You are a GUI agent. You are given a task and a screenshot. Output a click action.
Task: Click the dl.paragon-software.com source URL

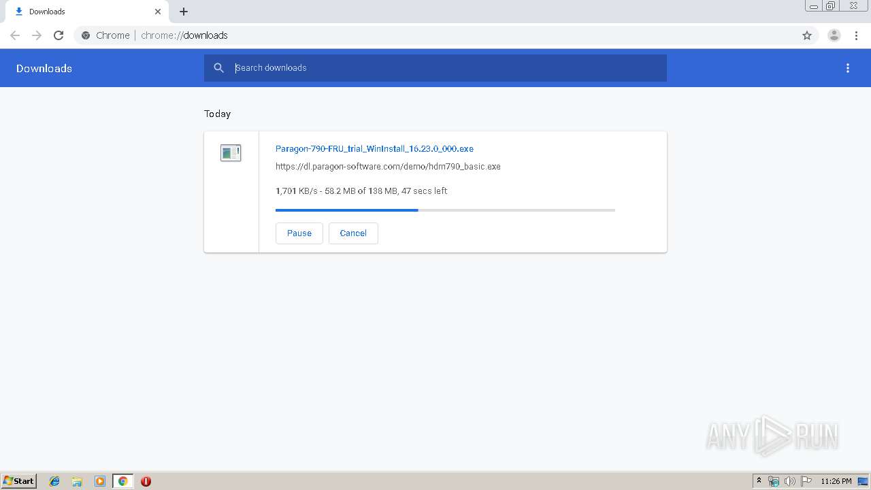click(x=388, y=167)
